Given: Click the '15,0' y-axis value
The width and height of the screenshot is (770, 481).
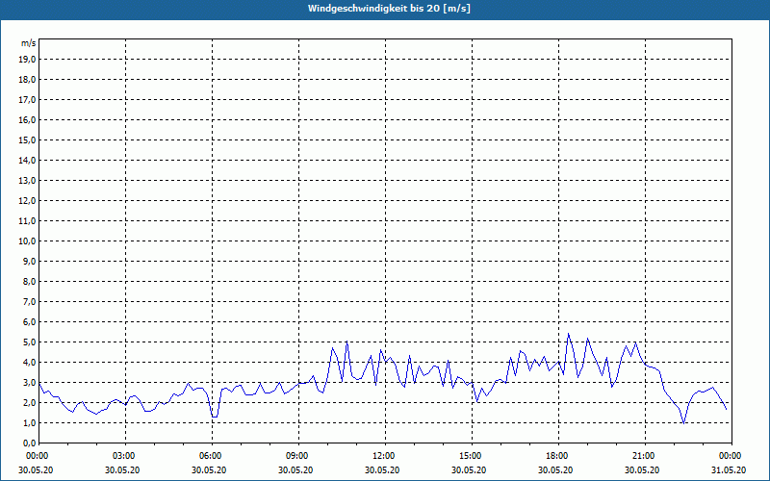Looking at the screenshot, I should click(28, 139).
